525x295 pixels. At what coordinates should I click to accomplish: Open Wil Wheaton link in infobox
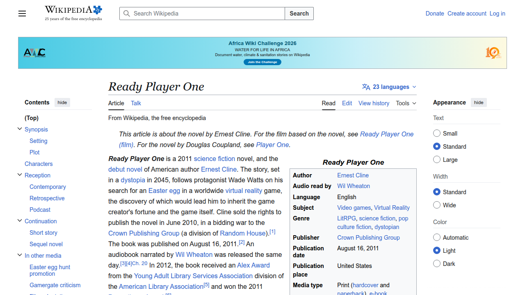pos(354,186)
